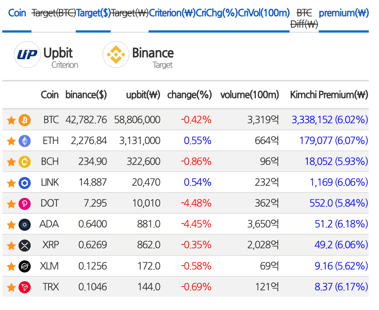Toggle the favorite star on the BTC row
The width and height of the screenshot is (379, 310).
click(x=11, y=119)
